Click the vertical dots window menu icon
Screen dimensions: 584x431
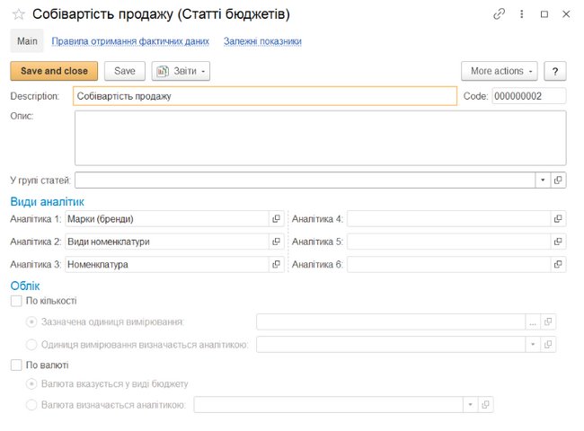coord(522,14)
